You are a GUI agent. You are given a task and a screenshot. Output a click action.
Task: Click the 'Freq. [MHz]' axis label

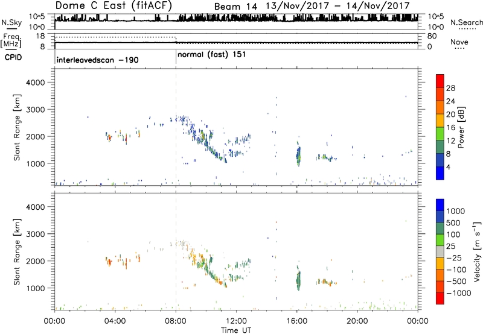[x=12, y=40]
